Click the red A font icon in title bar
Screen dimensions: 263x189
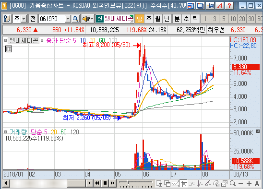pos(220,6)
